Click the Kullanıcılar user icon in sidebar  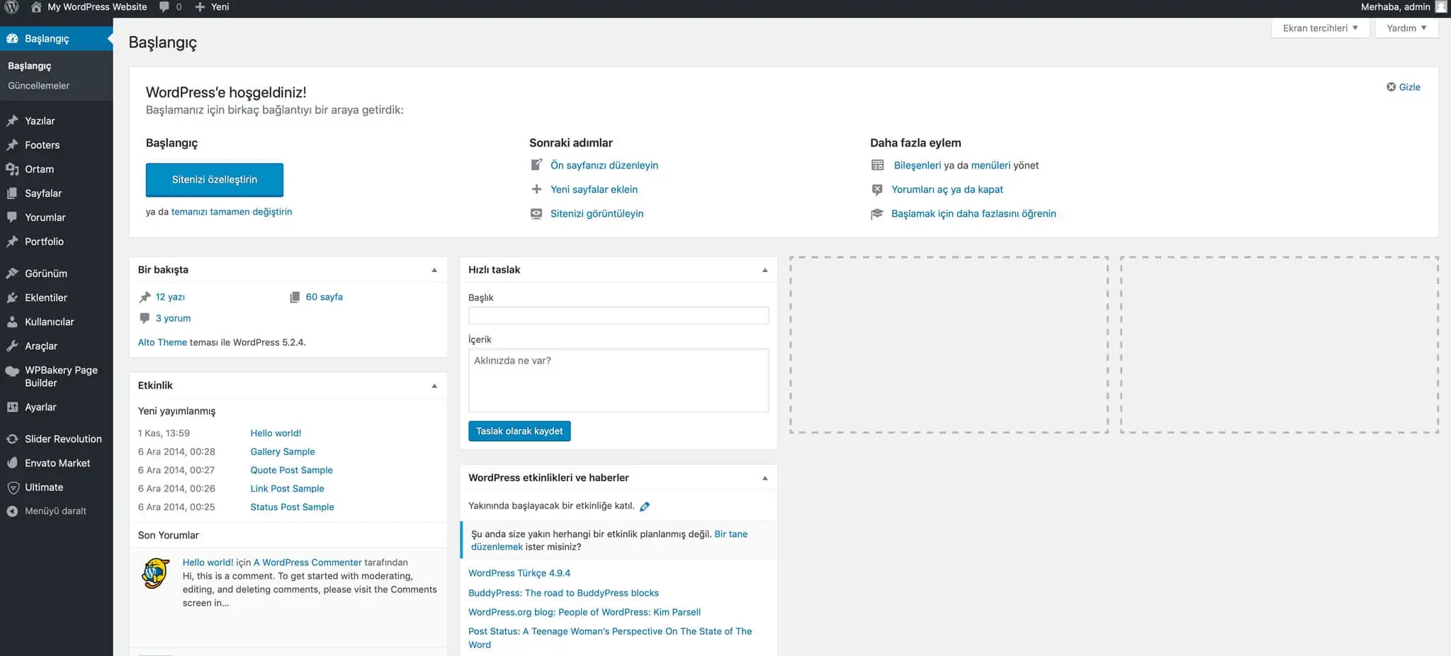click(x=12, y=322)
